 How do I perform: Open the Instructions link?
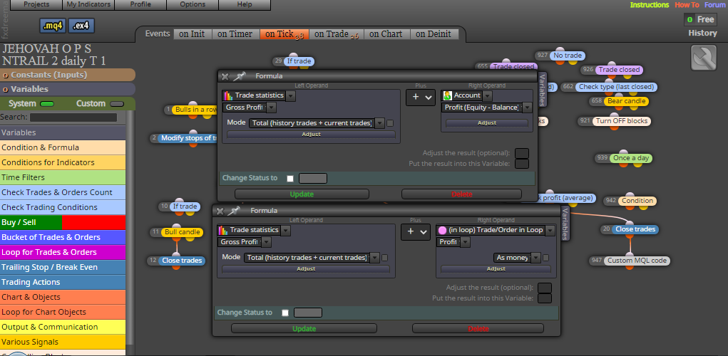pos(650,5)
